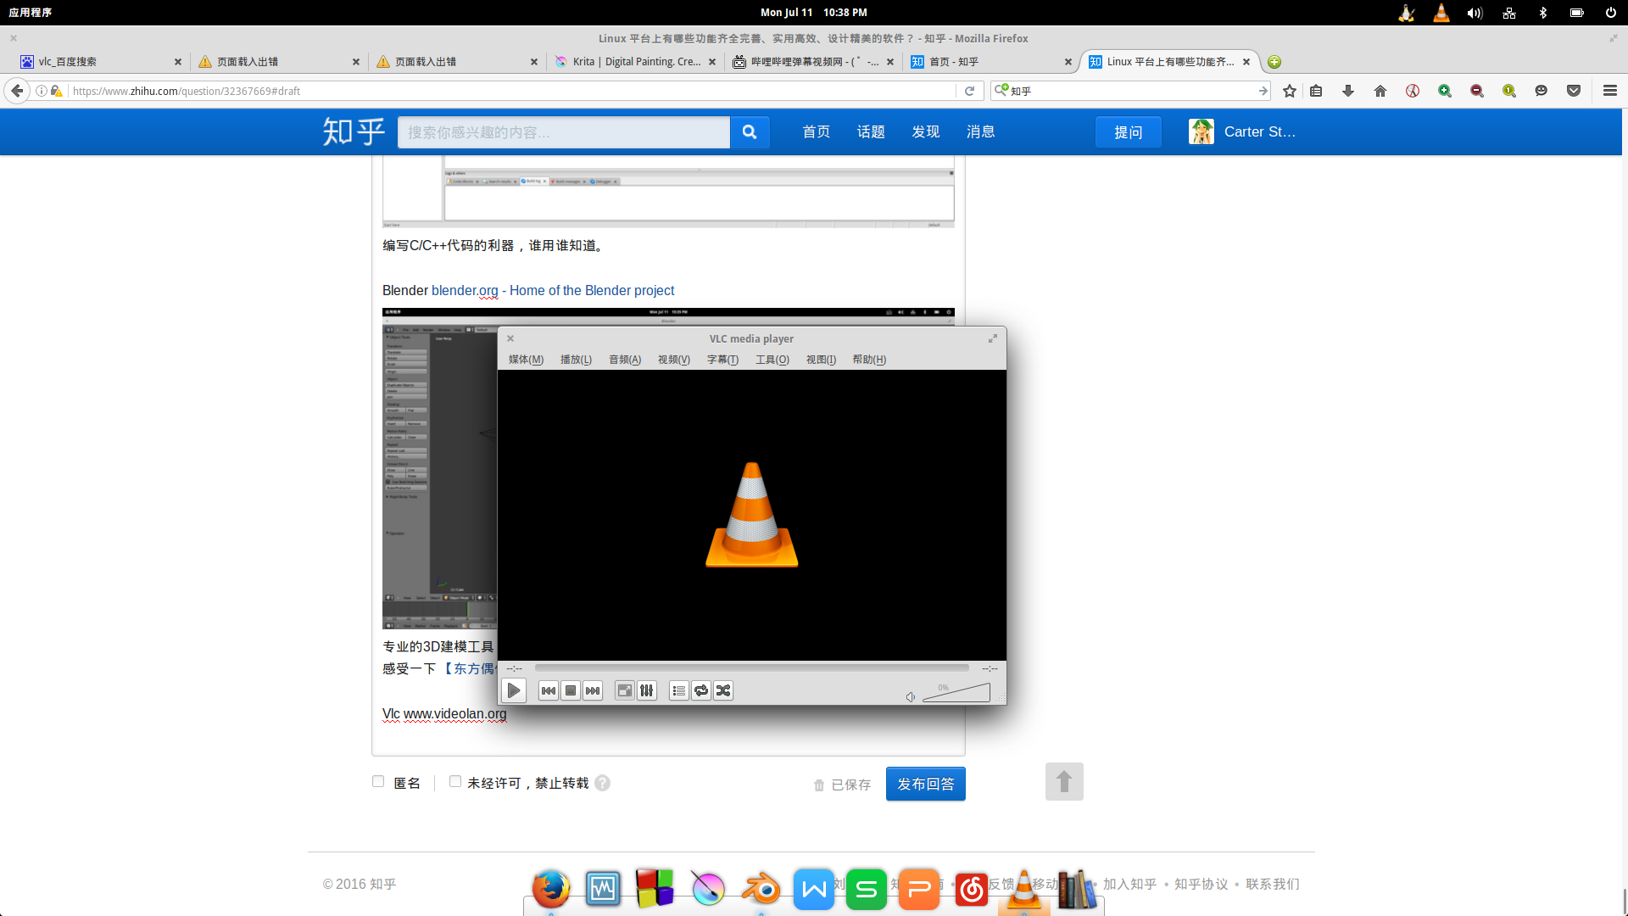Toggle VLC fullscreen video button
Screen dimensions: 1628x916
click(x=625, y=690)
